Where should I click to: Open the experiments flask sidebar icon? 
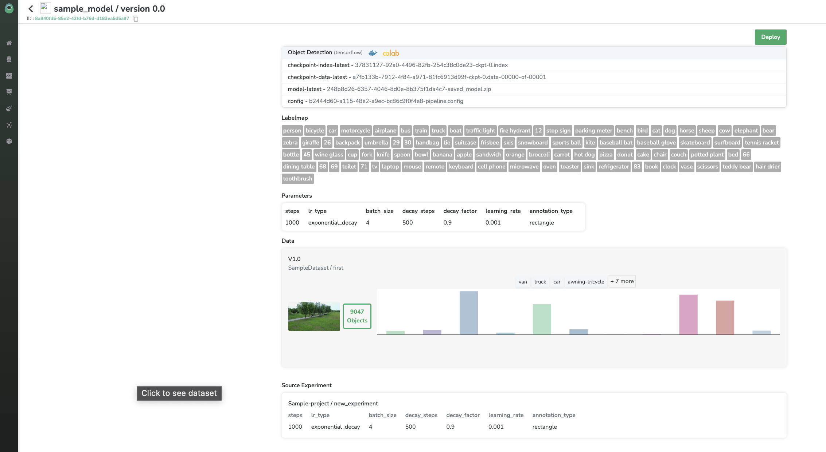pyautogui.click(x=9, y=108)
